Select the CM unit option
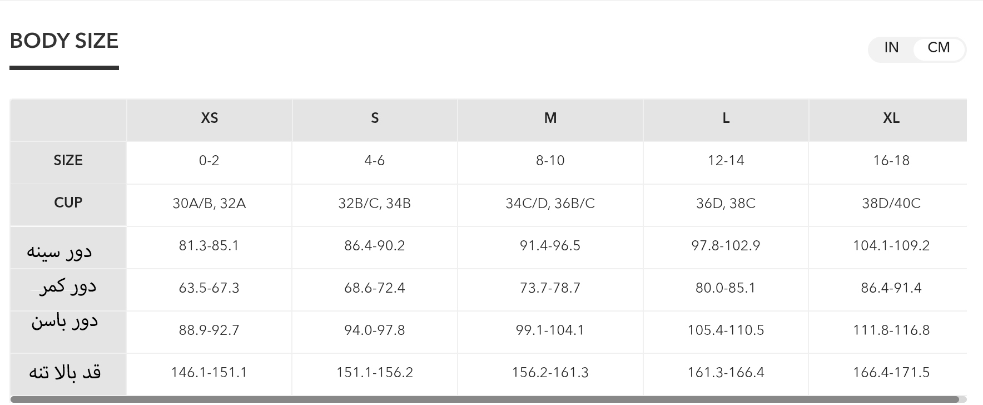Screen dimensions: 983x405 [x=939, y=48]
